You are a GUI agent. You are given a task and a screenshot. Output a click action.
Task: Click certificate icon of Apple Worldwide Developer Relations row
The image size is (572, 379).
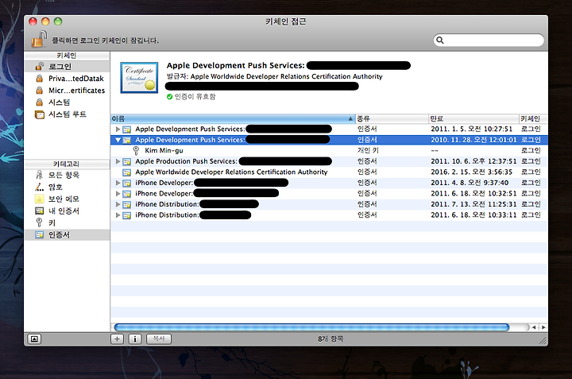[x=127, y=172]
